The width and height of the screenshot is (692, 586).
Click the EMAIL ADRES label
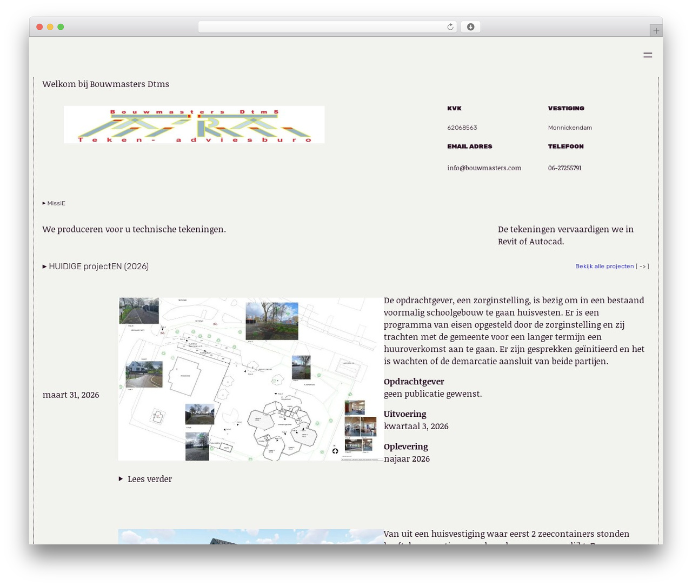[x=470, y=146]
